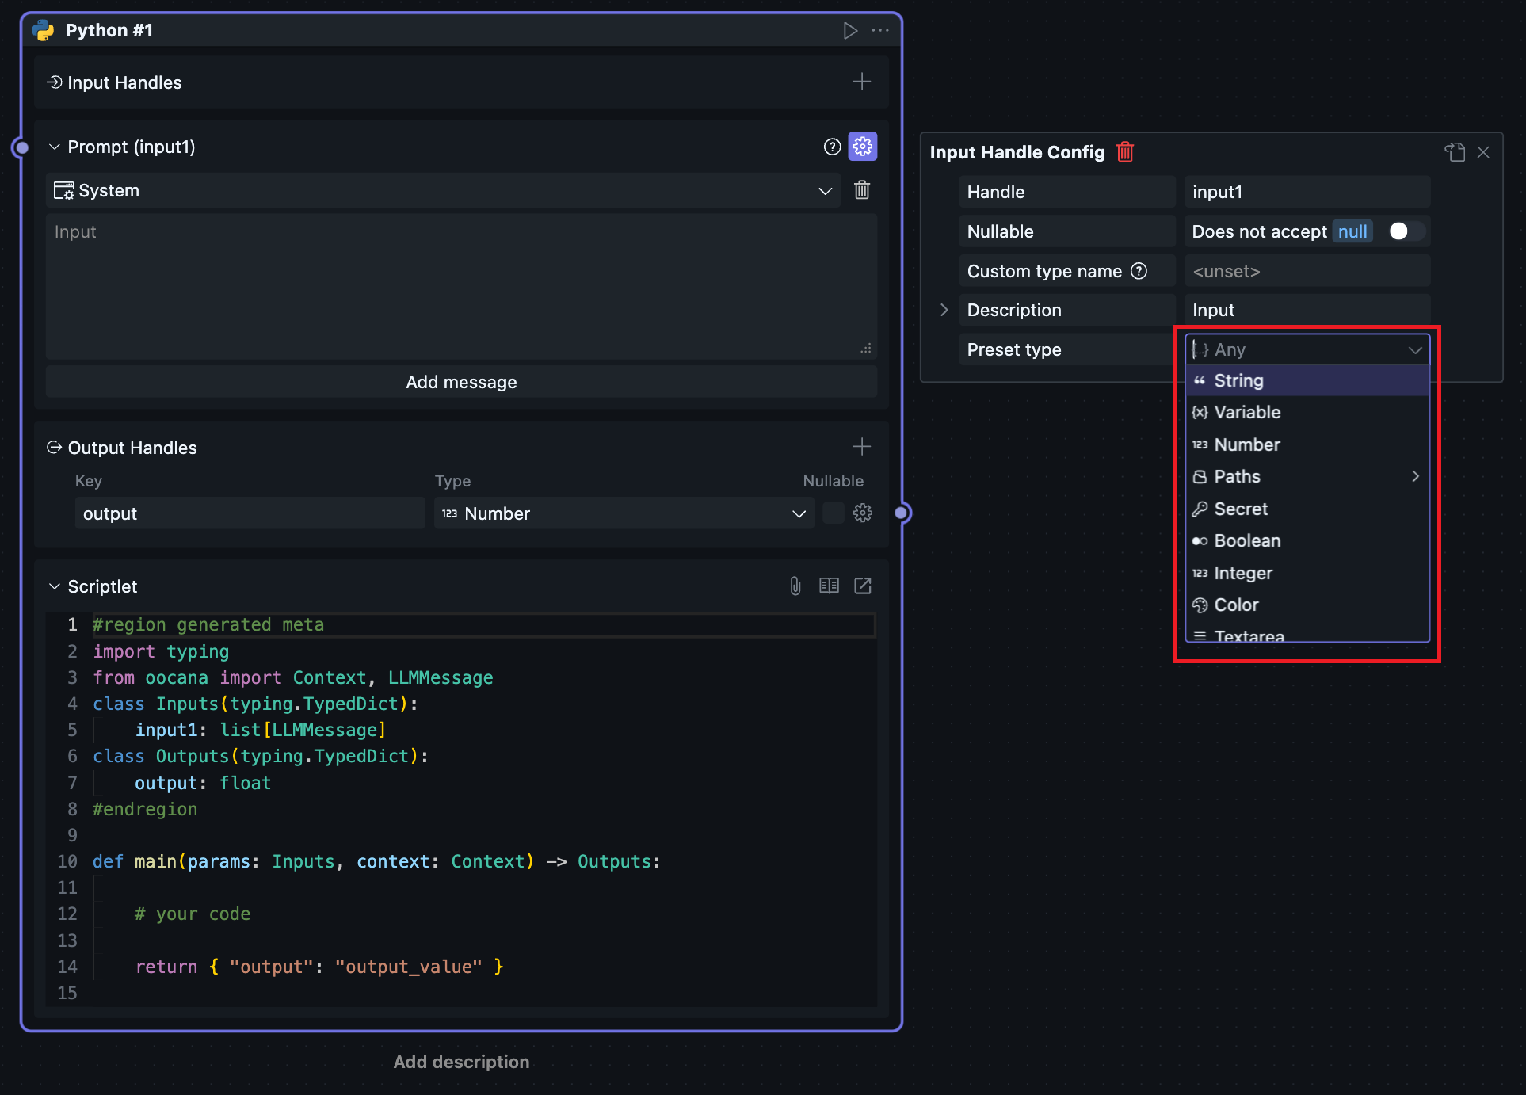Open Prompt input1 settings gear
This screenshot has width=1526, height=1095.
pyautogui.click(x=862, y=147)
